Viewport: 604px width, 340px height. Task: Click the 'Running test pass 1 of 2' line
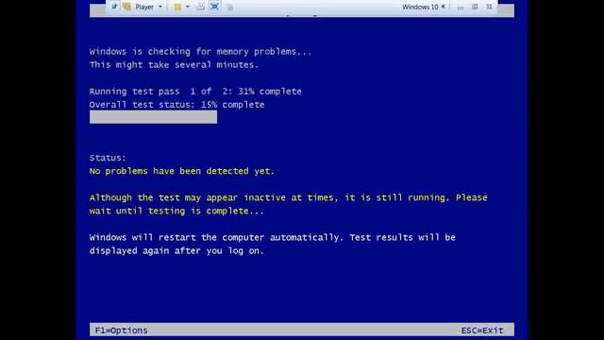pyautogui.click(x=195, y=92)
